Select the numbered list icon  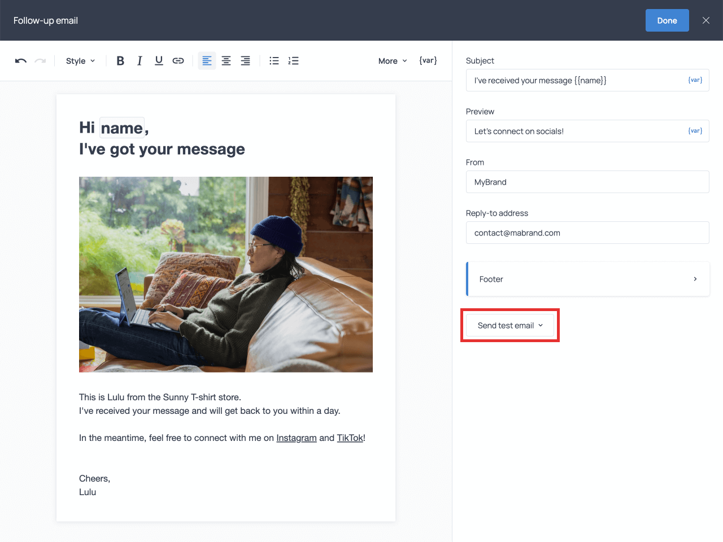[x=293, y=60]
